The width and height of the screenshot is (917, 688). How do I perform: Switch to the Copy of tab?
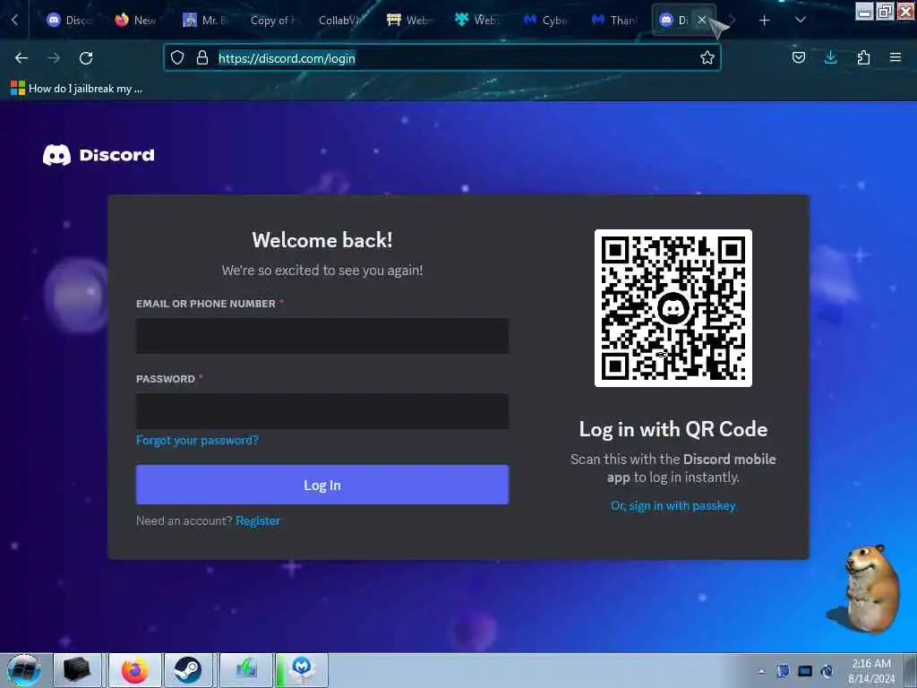[x=273, y=21]
